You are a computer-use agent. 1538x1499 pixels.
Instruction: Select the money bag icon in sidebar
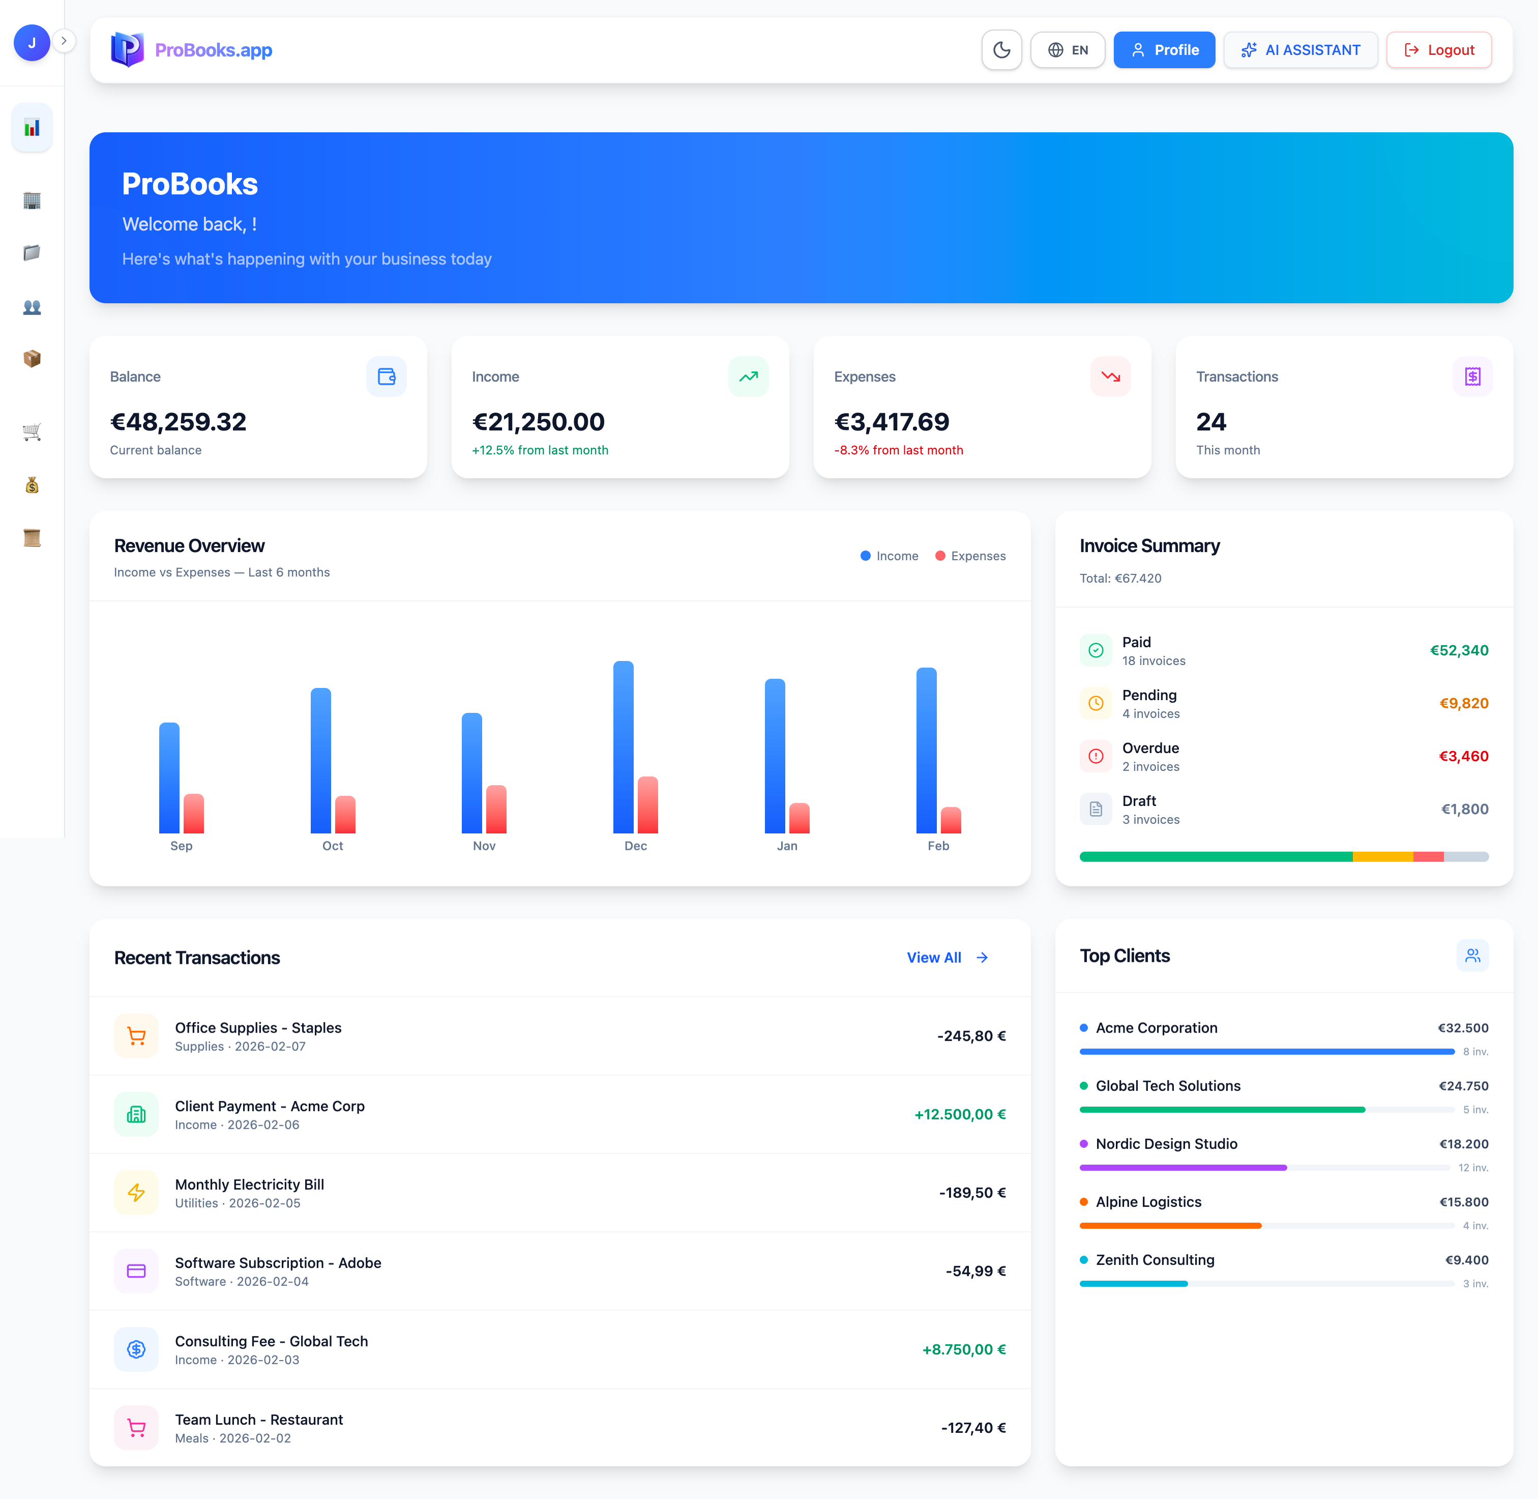32,485
